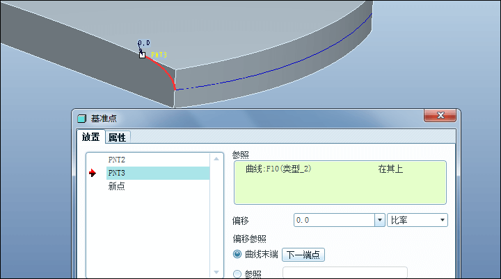Select PNT3 in the point list

(158, 173)
